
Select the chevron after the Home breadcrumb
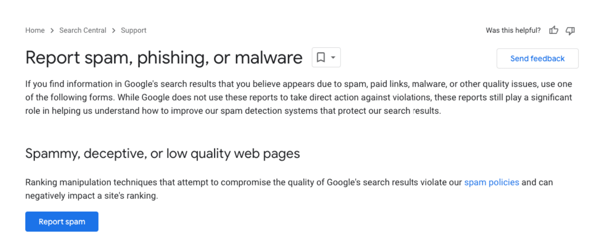(52, 30)
